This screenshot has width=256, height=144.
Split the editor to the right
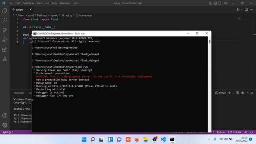246,10
